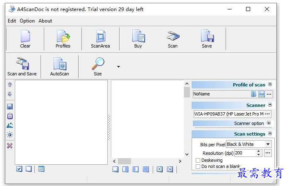
Task: Open the Bits per Pixel dropdown
Action: (x=268, y=144)
